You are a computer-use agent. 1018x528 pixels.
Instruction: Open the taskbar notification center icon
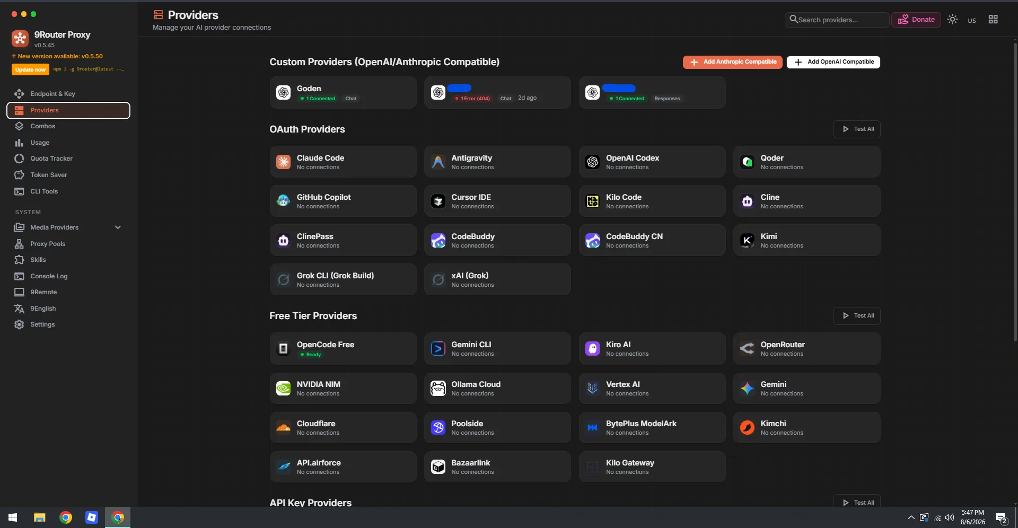point(1001,518)
